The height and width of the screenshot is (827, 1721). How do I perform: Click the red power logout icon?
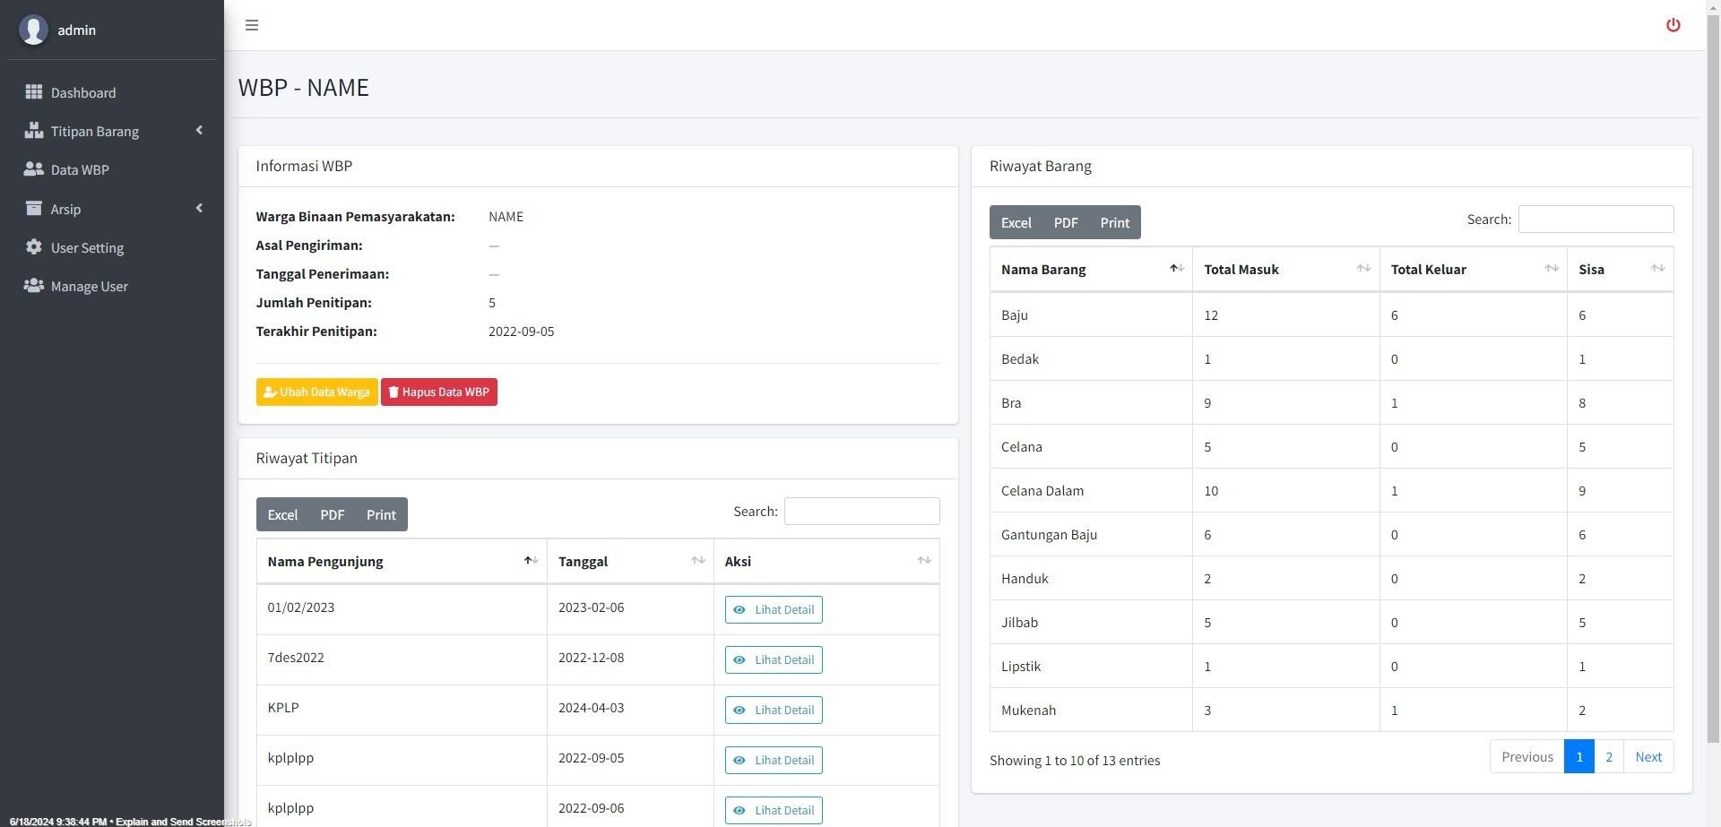[x=1673, y=25]
